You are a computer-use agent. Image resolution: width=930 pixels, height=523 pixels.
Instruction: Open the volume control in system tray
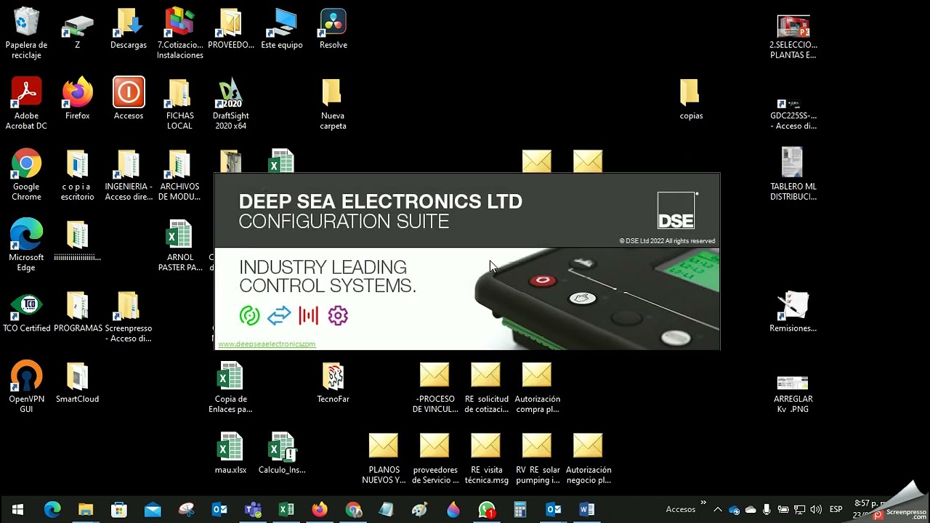point(816,509)
